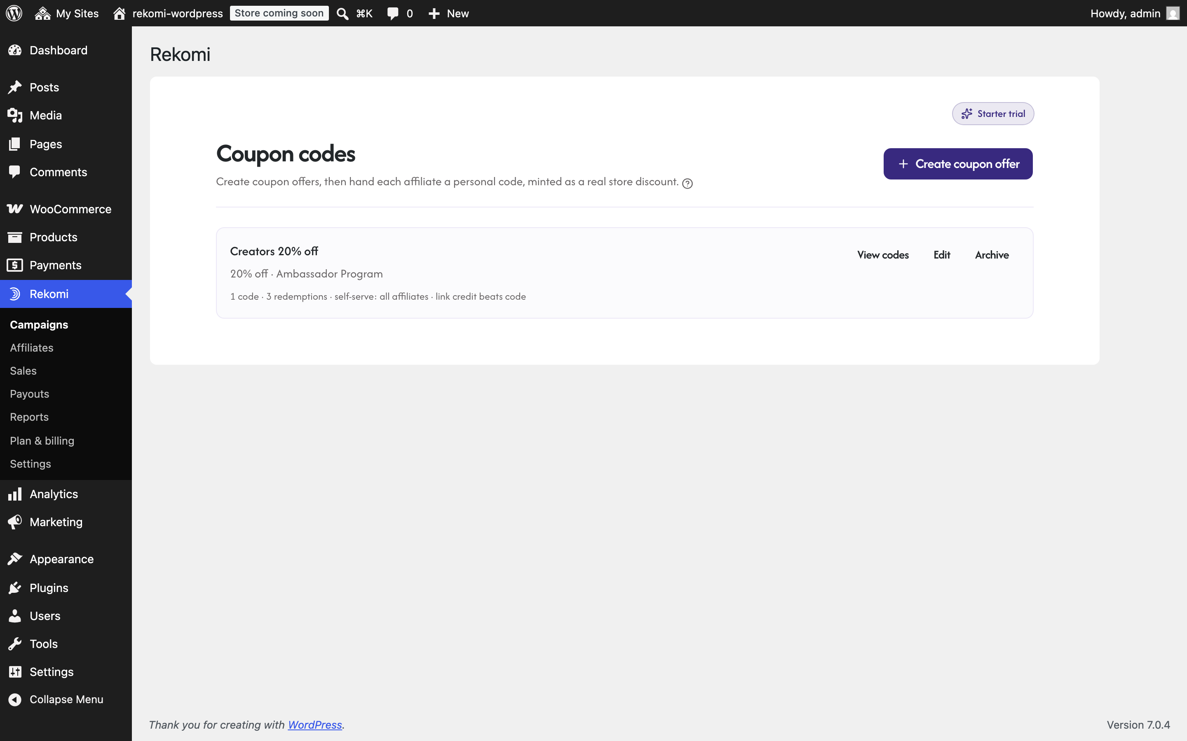Screen dimensions: 1187x741
Task: Click the Starter trial sparkle icon
Action: [967, 114]
